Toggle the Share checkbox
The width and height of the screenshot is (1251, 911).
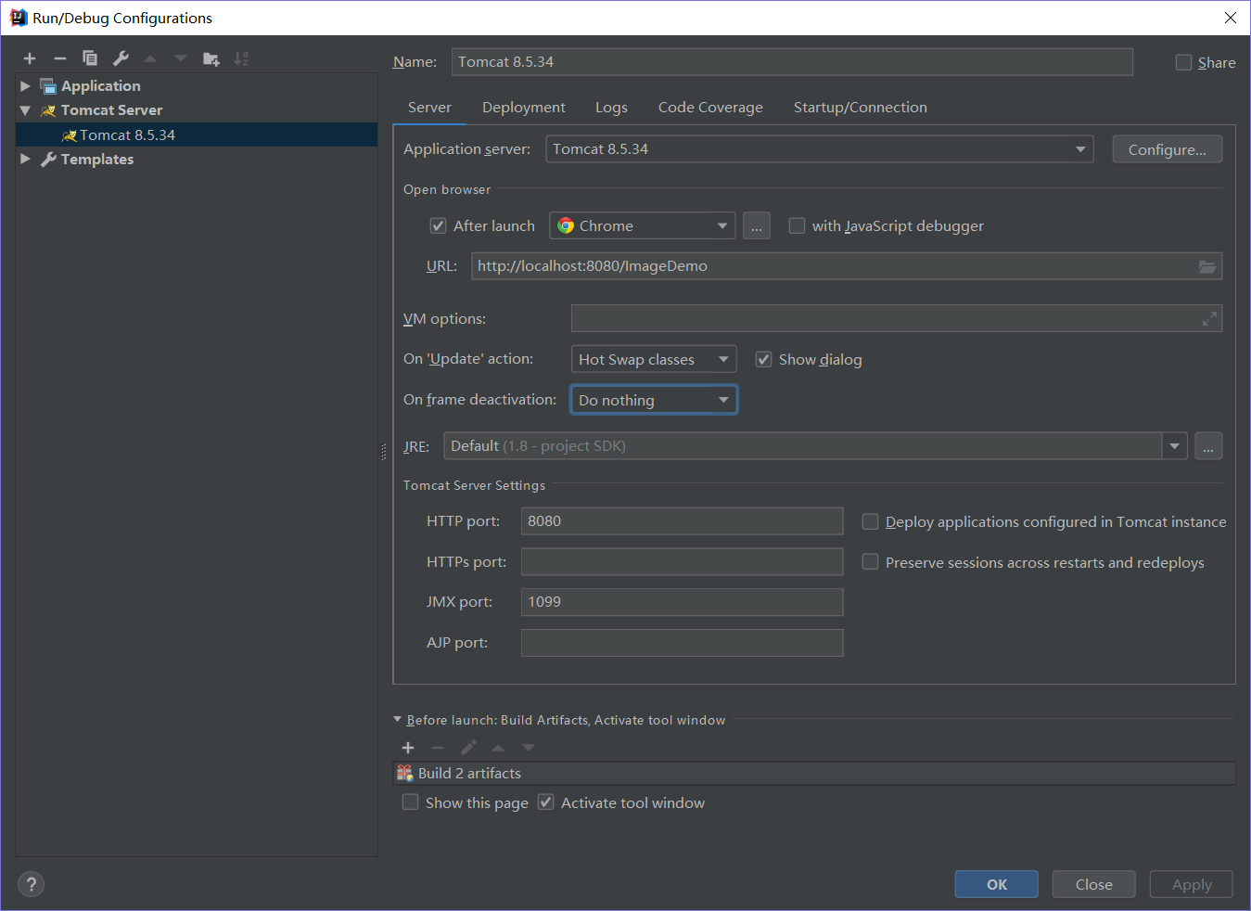(x=1183, y=62)
